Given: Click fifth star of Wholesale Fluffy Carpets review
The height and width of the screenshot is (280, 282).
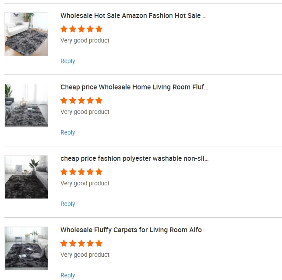Looking at the screenshot, I should 99,243.
